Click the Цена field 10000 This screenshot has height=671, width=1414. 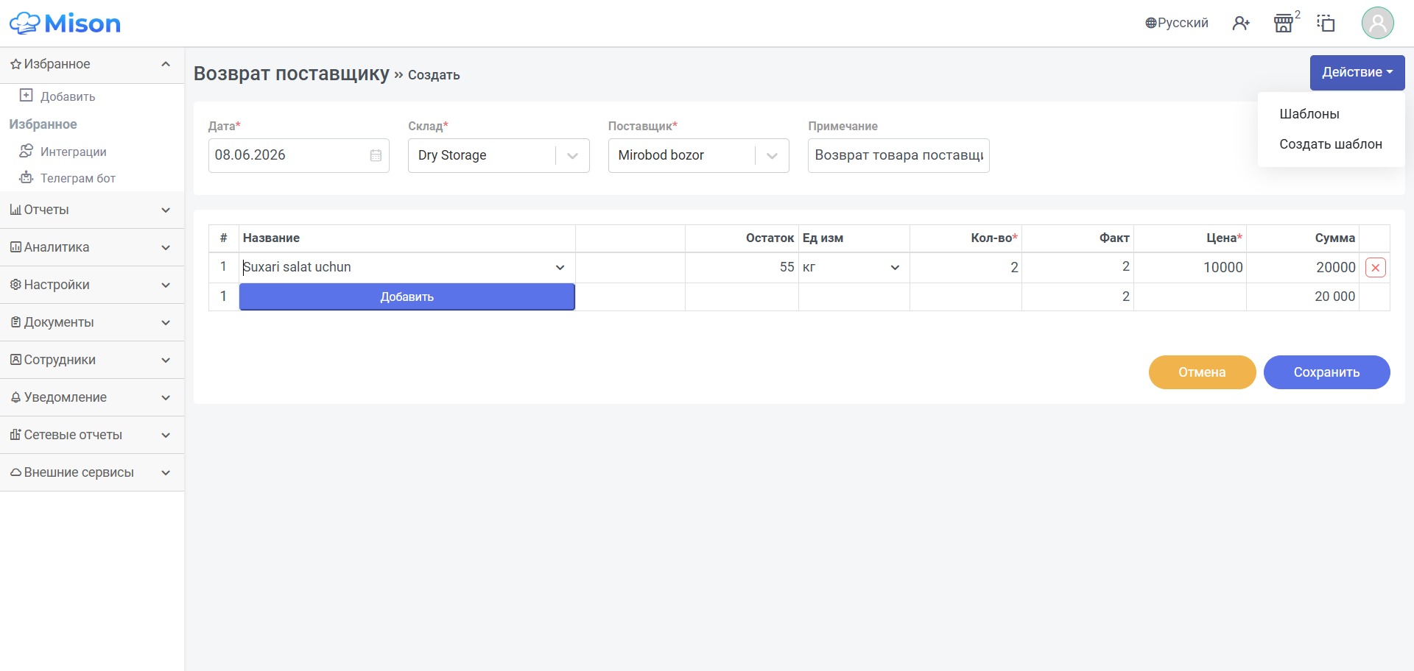[1189, 268]
